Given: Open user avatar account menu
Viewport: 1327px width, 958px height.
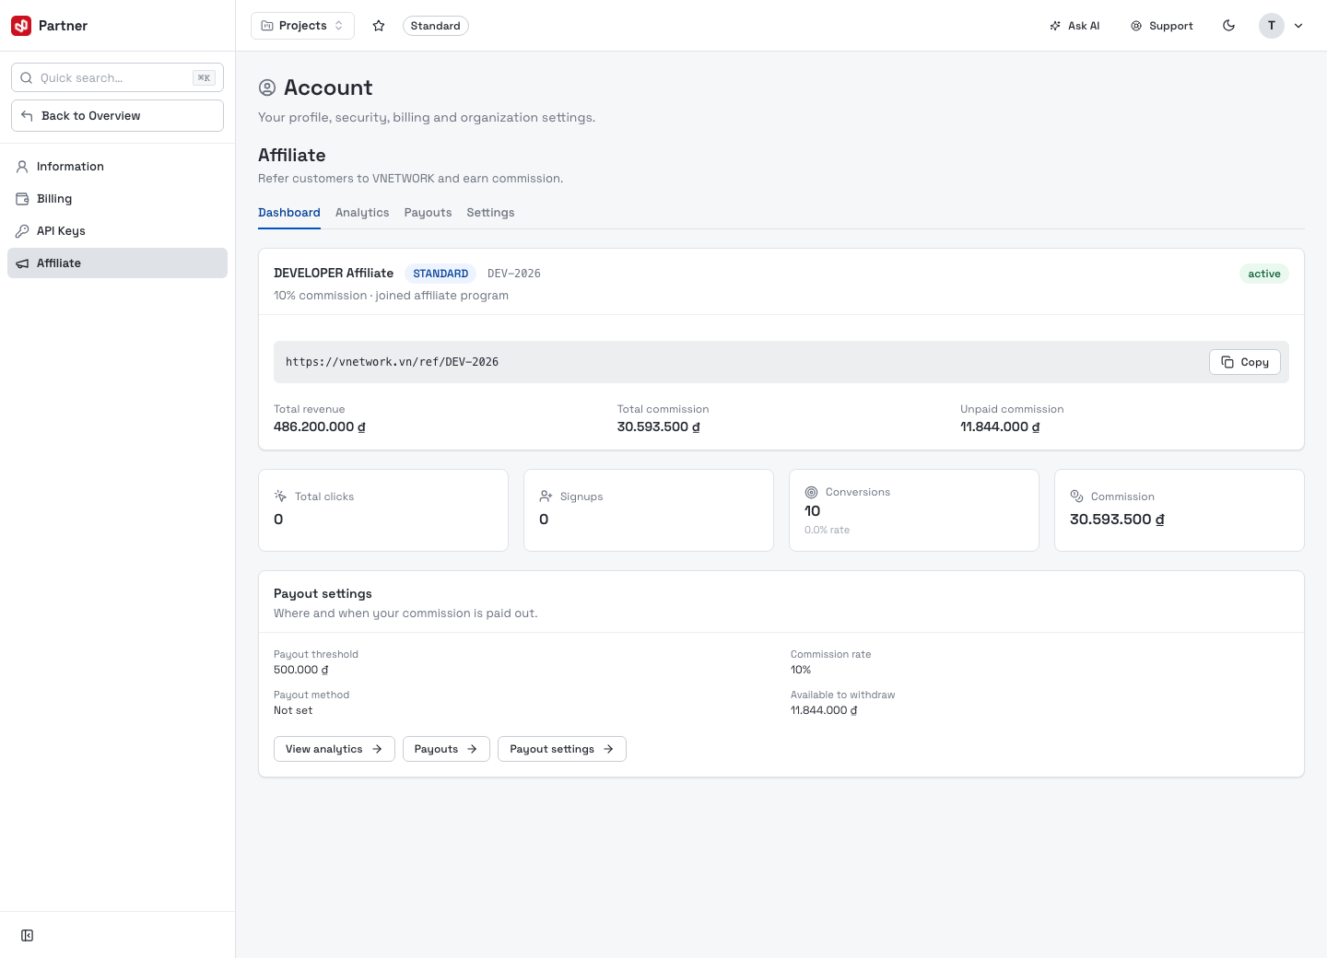Looking at the screenshot, I should click(1272, 26).
